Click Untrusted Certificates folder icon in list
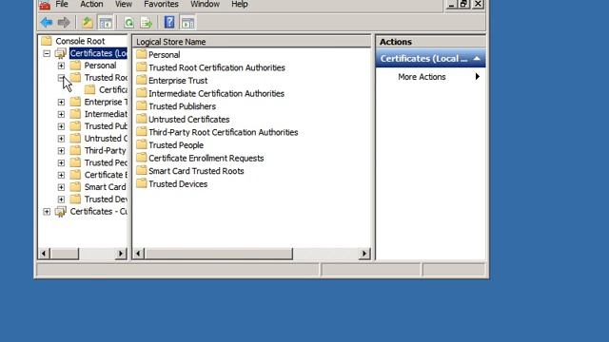This screenshot has width=609, height=342. point(142,119)
